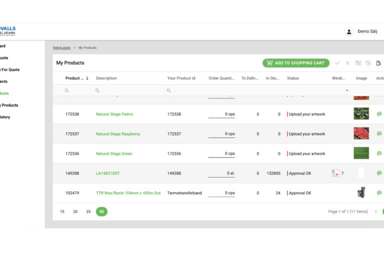Open the Natural Stage Green thumbnail image
384x256 pixels.
pos(361,153)
